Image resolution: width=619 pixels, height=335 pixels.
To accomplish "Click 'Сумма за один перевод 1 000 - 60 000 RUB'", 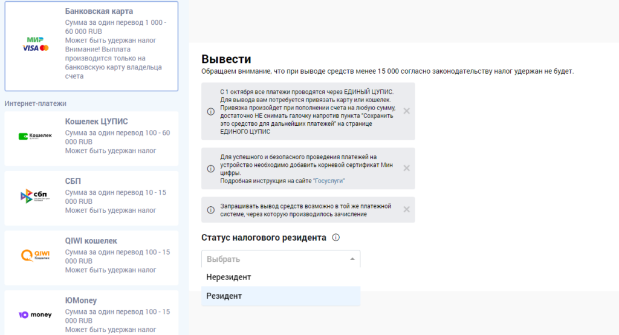I will pos(115,27).
